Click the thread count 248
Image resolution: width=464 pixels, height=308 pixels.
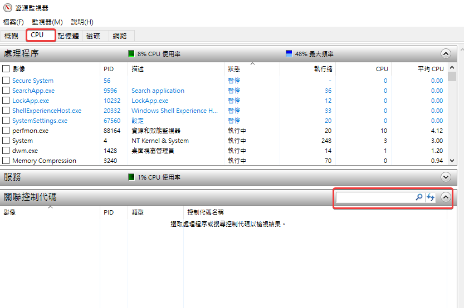pyautogui.click(x=326, y=141)
